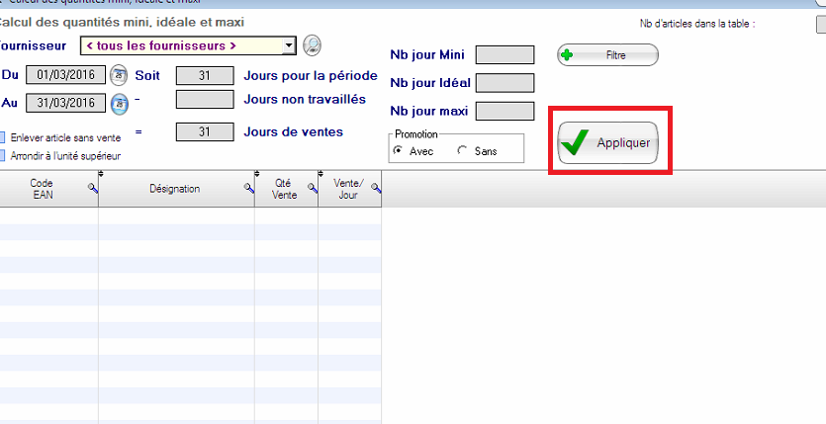
Task: Click the Filtre button
Action: point(607,55)
